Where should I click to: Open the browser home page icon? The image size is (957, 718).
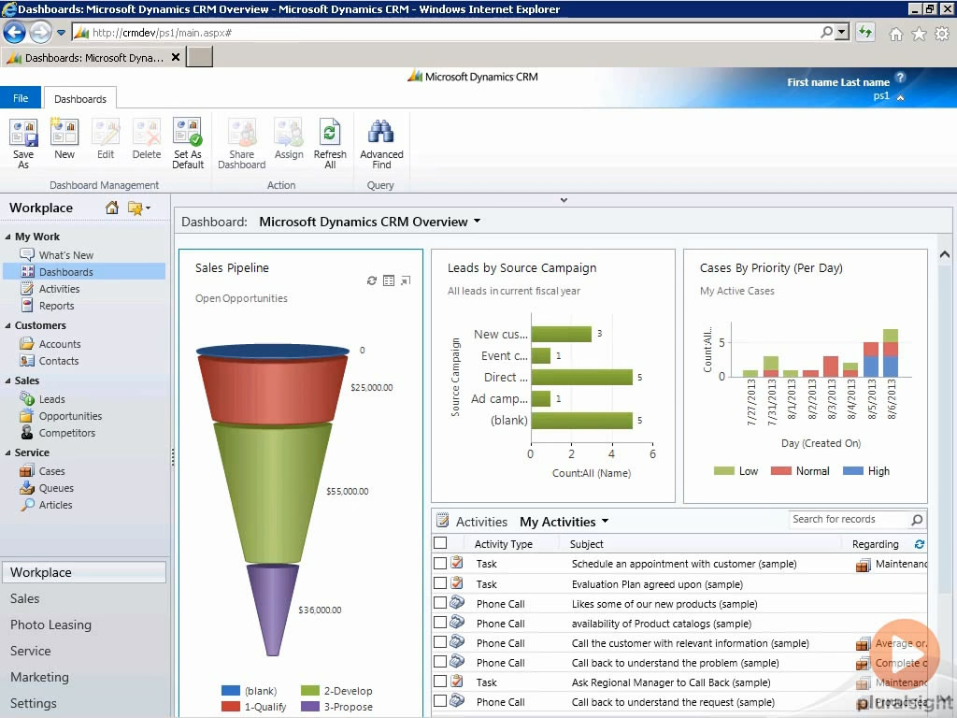[895, 35]
